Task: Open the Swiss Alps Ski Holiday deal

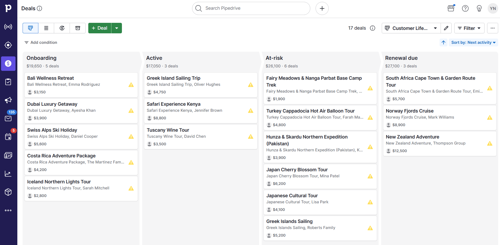Action: pyautogui.click(x=81, y=137)
